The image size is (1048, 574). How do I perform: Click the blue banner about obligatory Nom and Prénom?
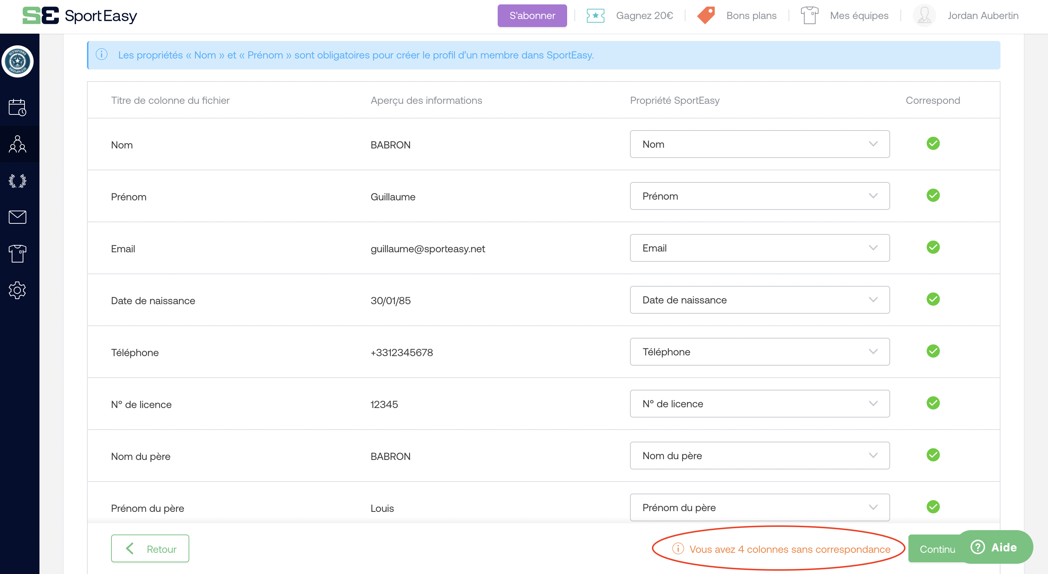click(543, 55)
